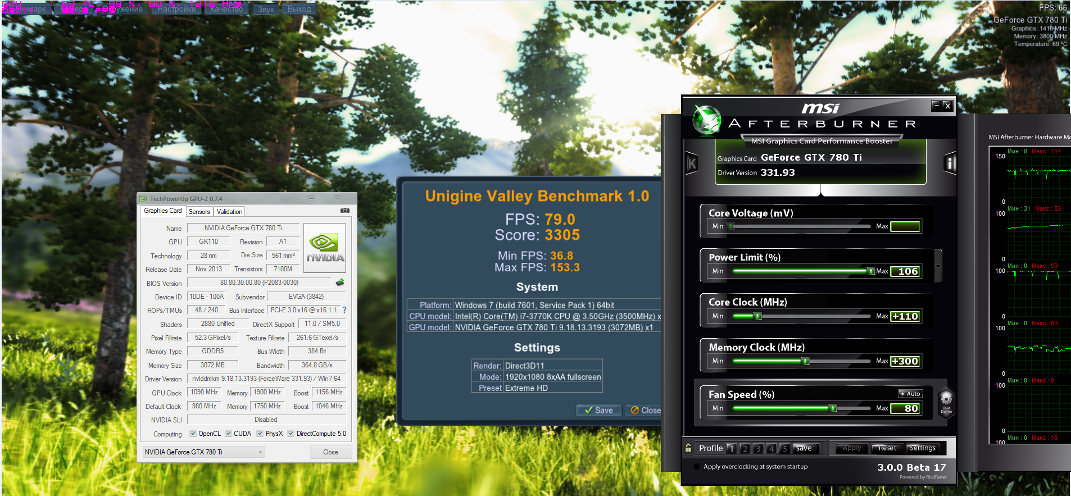Click the Выход menu button in Valley

pyautogui.click(x=299, y=9)
